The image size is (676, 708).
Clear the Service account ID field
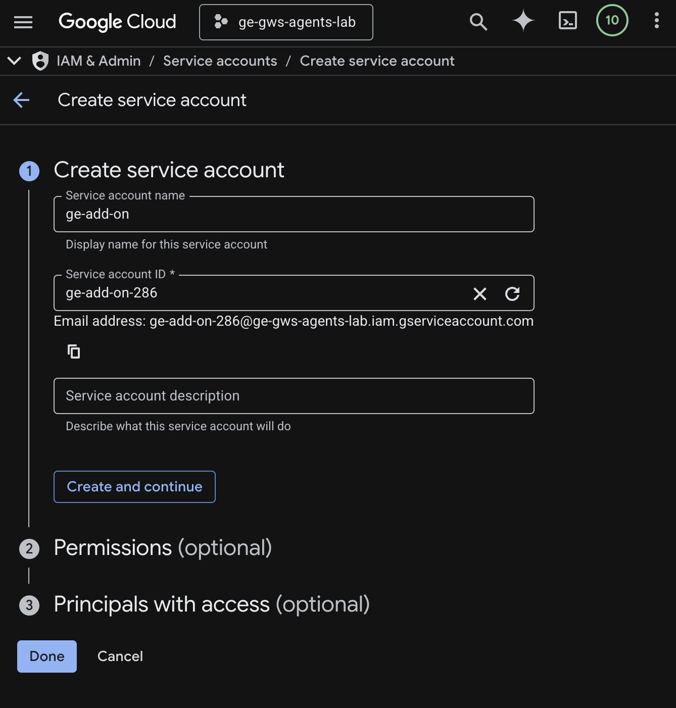pos(479,293)
